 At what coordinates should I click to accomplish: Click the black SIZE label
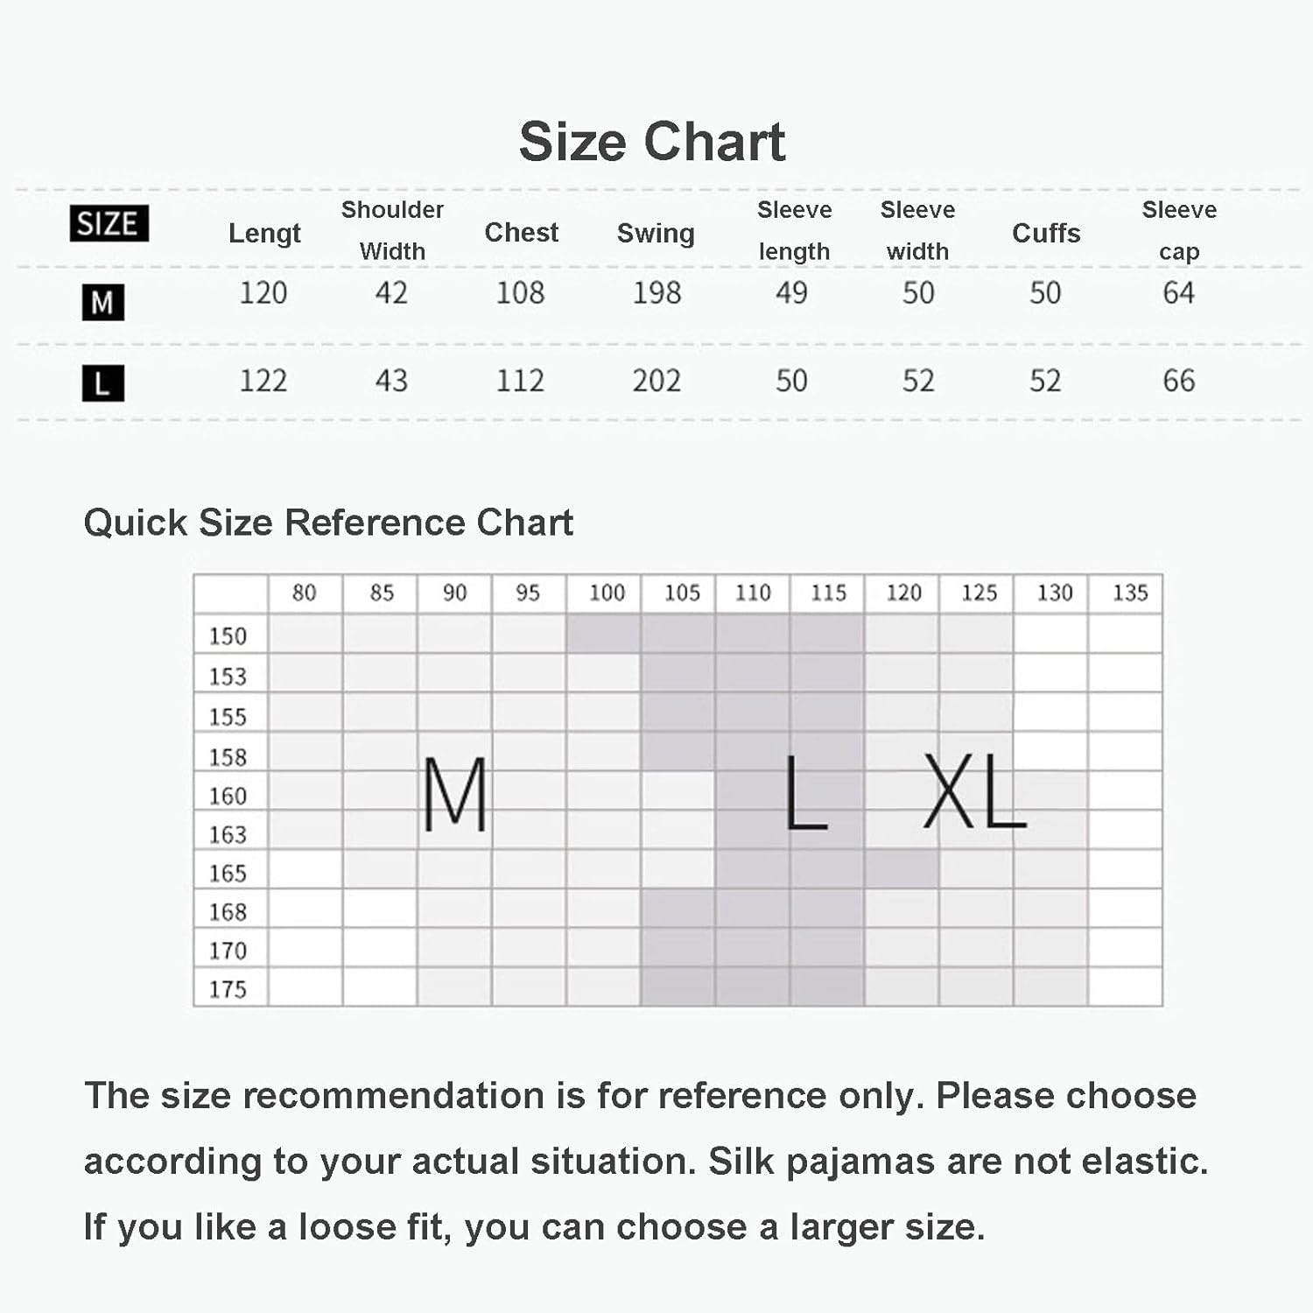[109, 223]
